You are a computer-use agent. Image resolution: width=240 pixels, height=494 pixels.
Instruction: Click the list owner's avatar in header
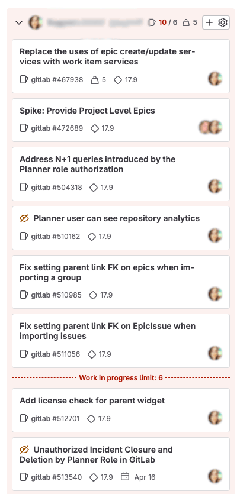pos(36,22)
